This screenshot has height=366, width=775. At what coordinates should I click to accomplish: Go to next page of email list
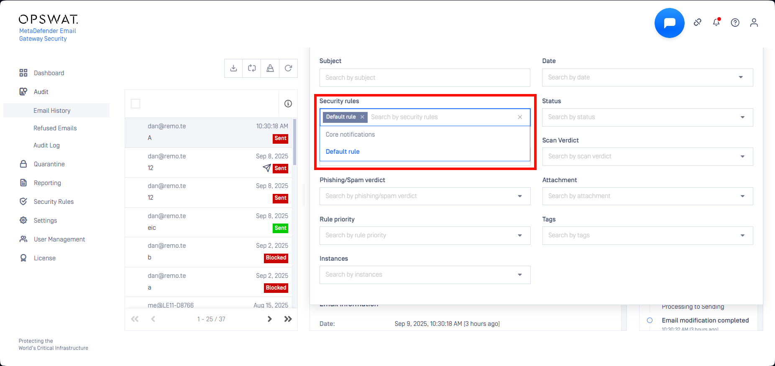tap(270, 319)
